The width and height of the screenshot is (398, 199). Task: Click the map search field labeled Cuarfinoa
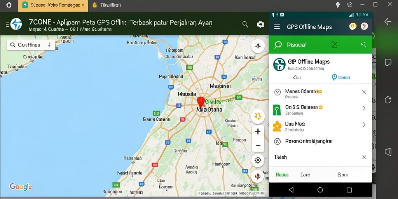[x=31, y=45]
